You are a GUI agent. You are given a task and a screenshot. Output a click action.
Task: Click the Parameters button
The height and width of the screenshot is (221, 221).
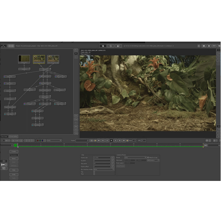tap(14, 155)
